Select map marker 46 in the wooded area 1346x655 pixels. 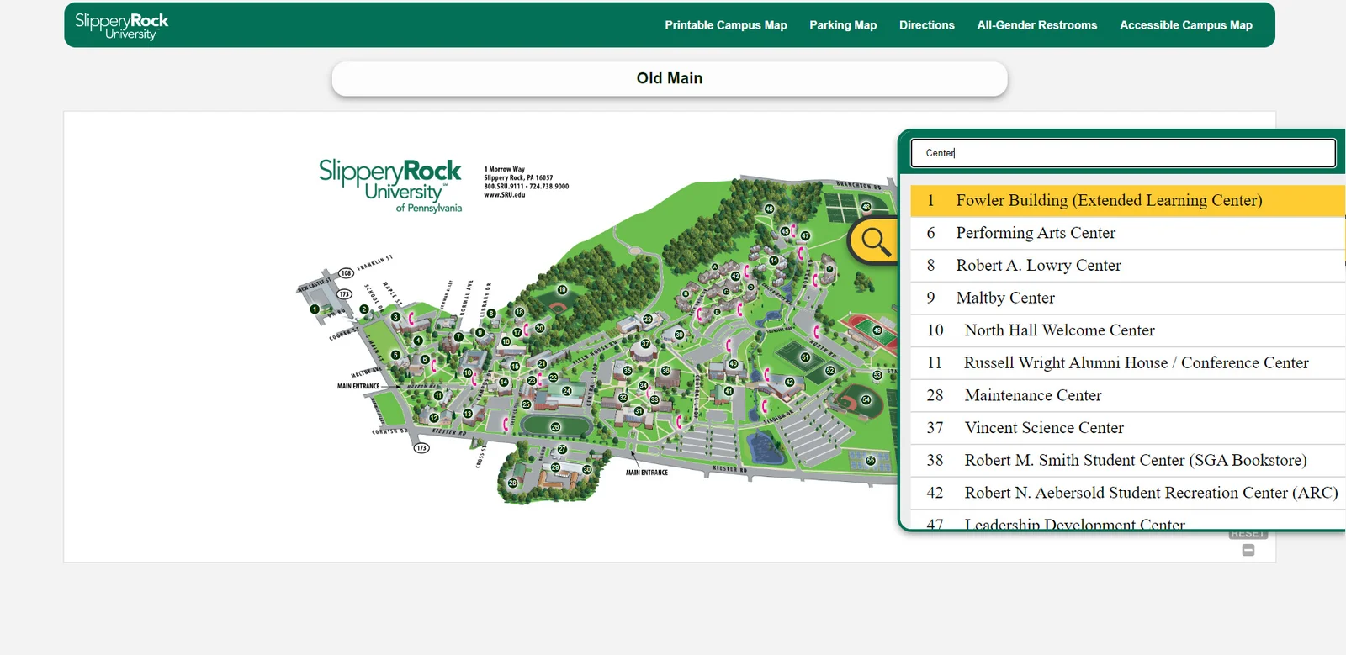pos(769,209)
